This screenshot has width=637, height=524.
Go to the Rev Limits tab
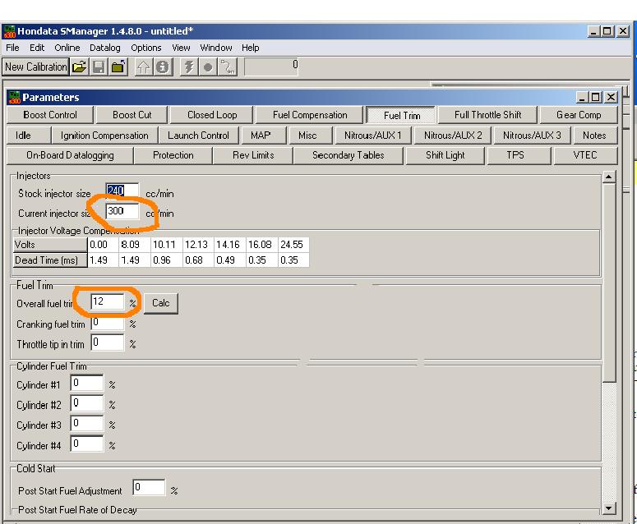253,155
